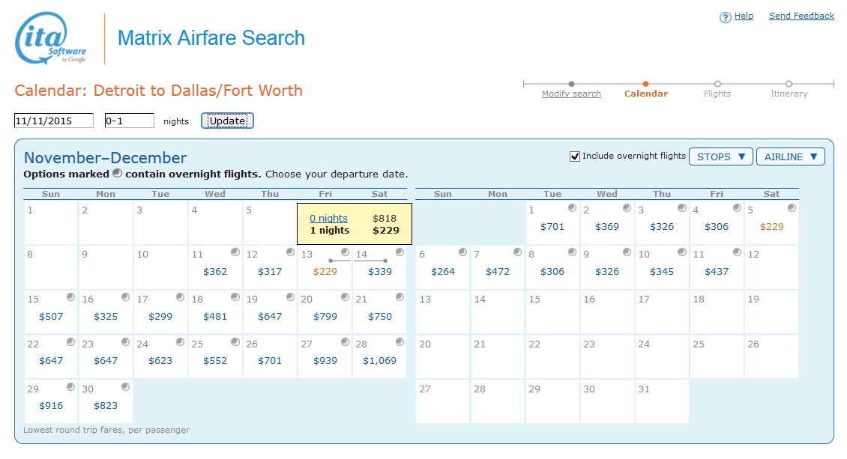847x459 pixels.
Task: Uncheck Include overnight flights checkbox
Action: pyautogui.click(x=575, y=156)
